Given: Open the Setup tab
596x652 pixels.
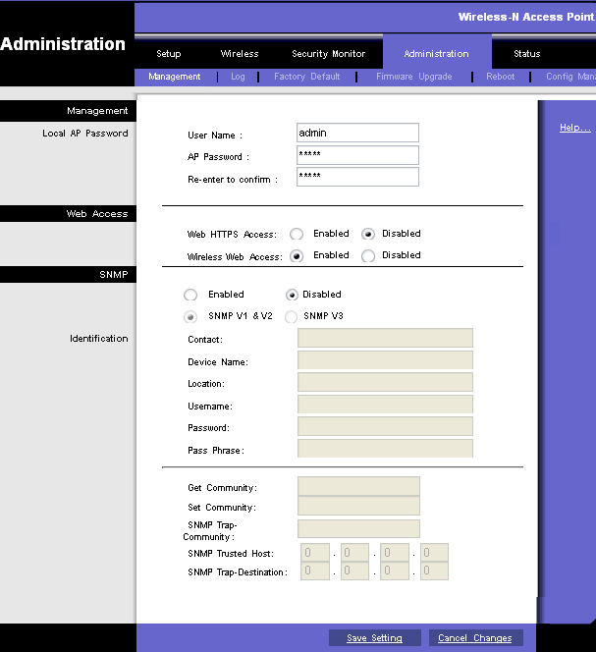Looking at the screenshot, I should (169, 54).
